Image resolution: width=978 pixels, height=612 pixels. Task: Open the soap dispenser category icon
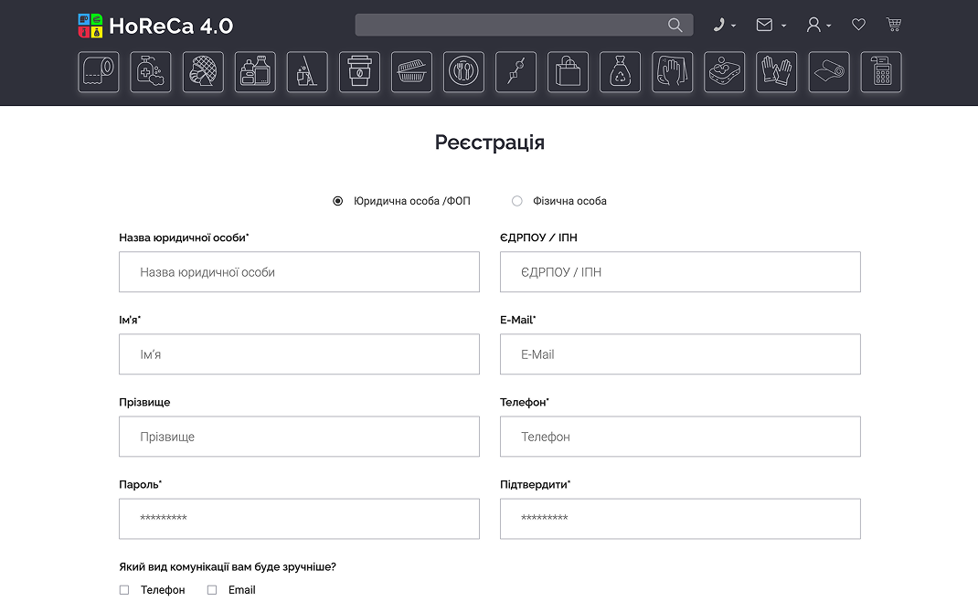click(x=151, y=72)
